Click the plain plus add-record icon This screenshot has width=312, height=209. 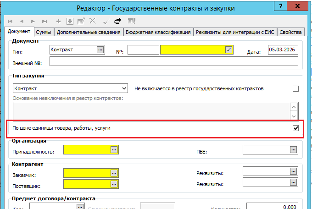point(58,21)
